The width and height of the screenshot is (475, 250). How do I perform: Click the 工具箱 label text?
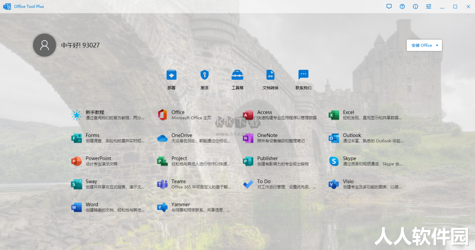coord(237,88)
